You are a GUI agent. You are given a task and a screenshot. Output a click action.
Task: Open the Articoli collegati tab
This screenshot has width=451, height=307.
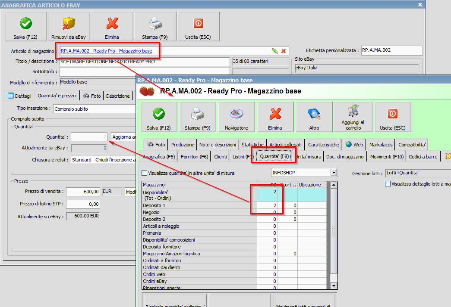[285, 145]
